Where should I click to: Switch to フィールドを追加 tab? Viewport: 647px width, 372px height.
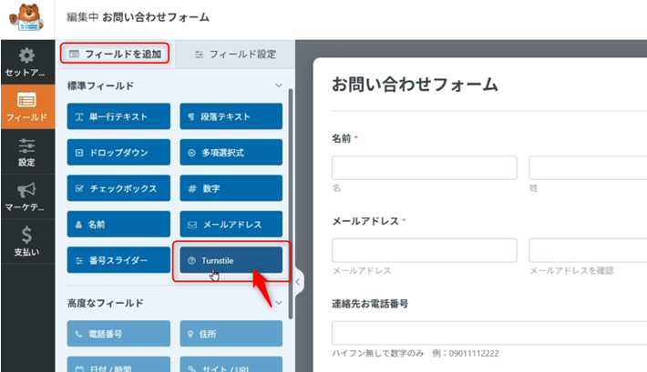pyautogui.click(x=115, y=54)
